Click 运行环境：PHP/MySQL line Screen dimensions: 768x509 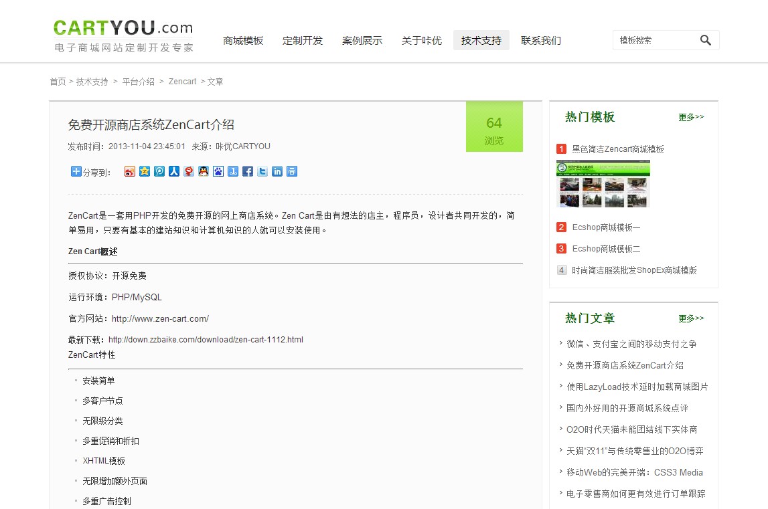click(x=115, y=298)
